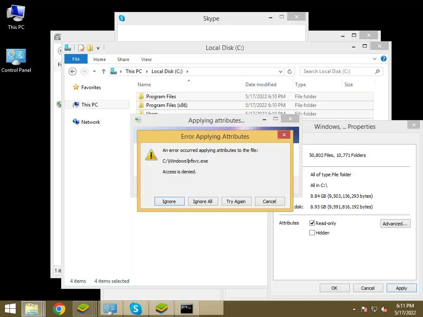Image resolution: width=423 pixels, height=317 pixels.
Task: Open This PC desktop icon
Action: tap(16, 17)
